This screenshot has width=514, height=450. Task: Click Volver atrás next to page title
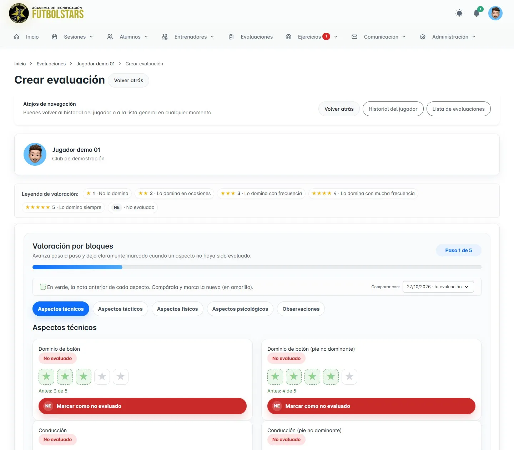pyautogui.click(x=128, y=80)
